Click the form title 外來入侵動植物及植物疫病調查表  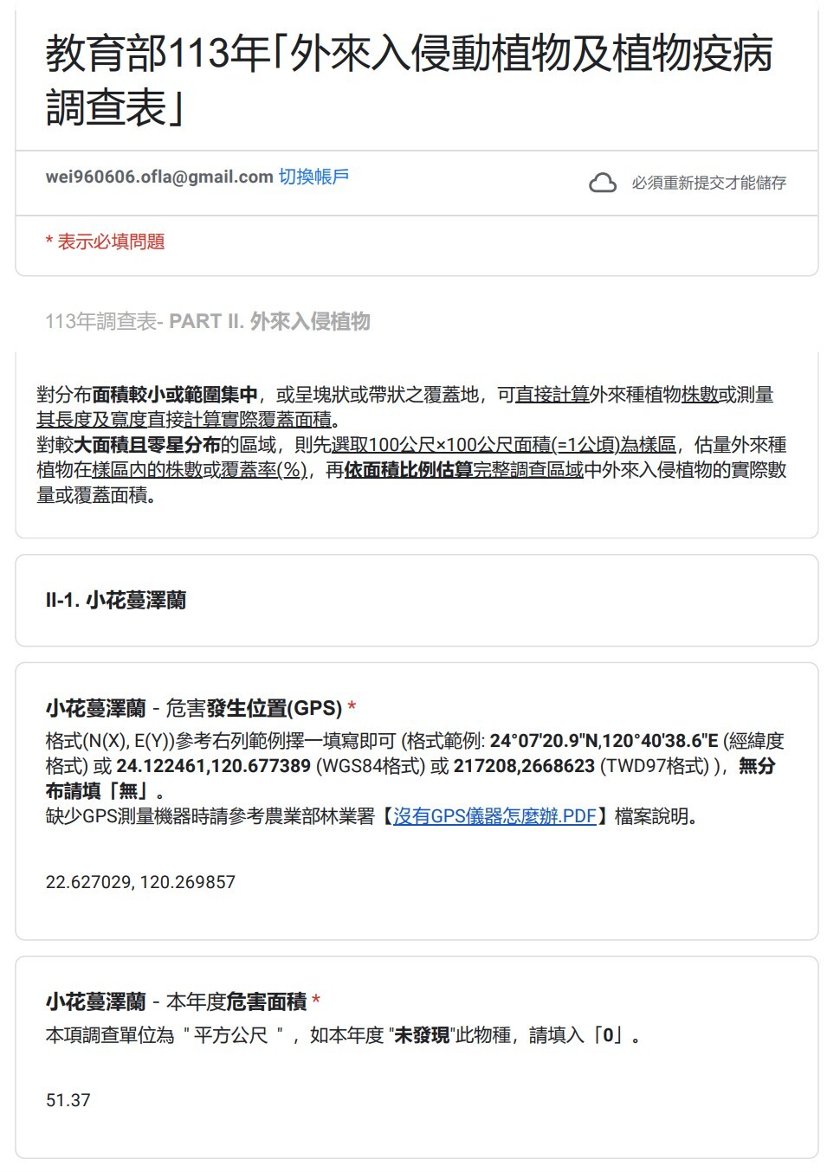pyautogui.click(x=409, y=80)
